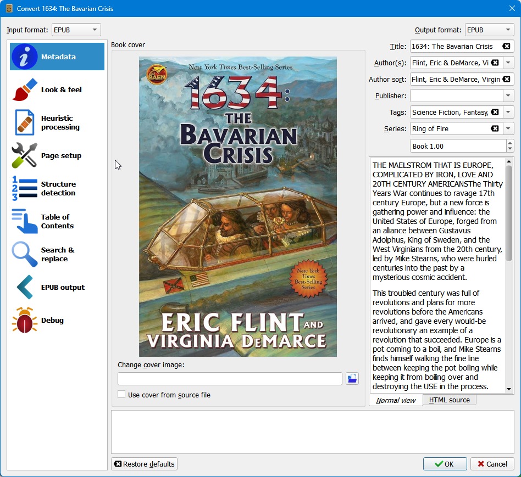Select the Page setup label
Viewport: 521px width, 477px height.
61,155
